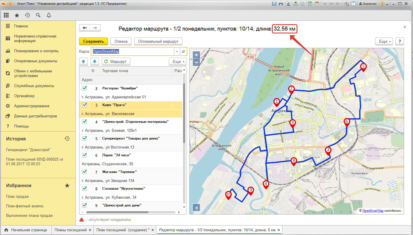413x235 pixels.
Task: Zoom in the map with plus button
Action: click(x=196, y=55)
